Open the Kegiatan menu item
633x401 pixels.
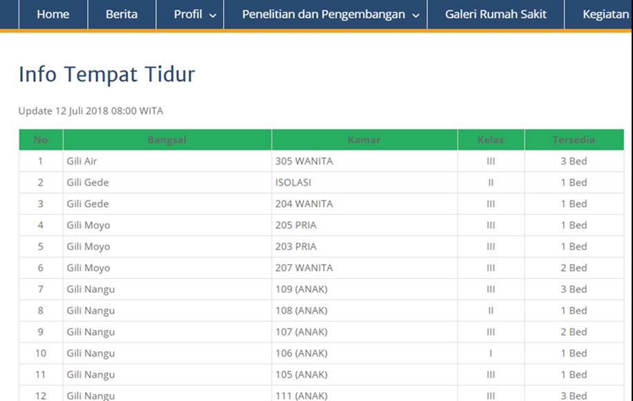(605, 15)
